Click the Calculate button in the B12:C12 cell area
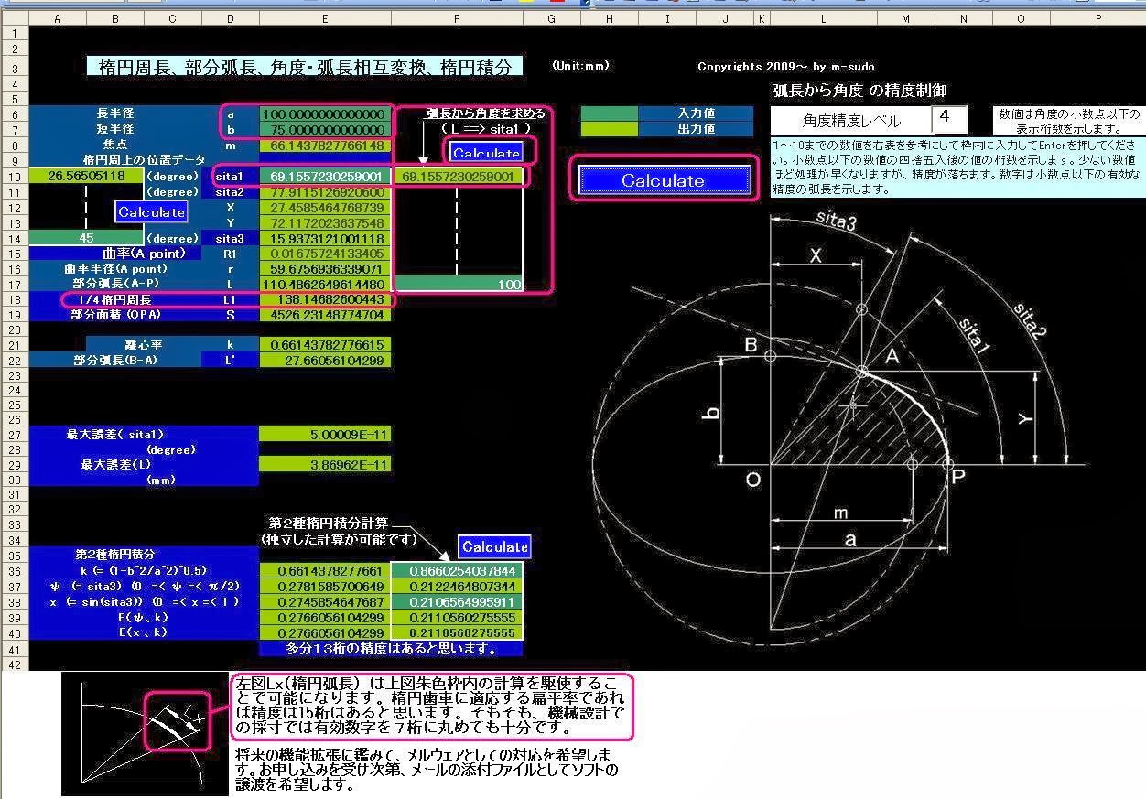 [152, 211]
